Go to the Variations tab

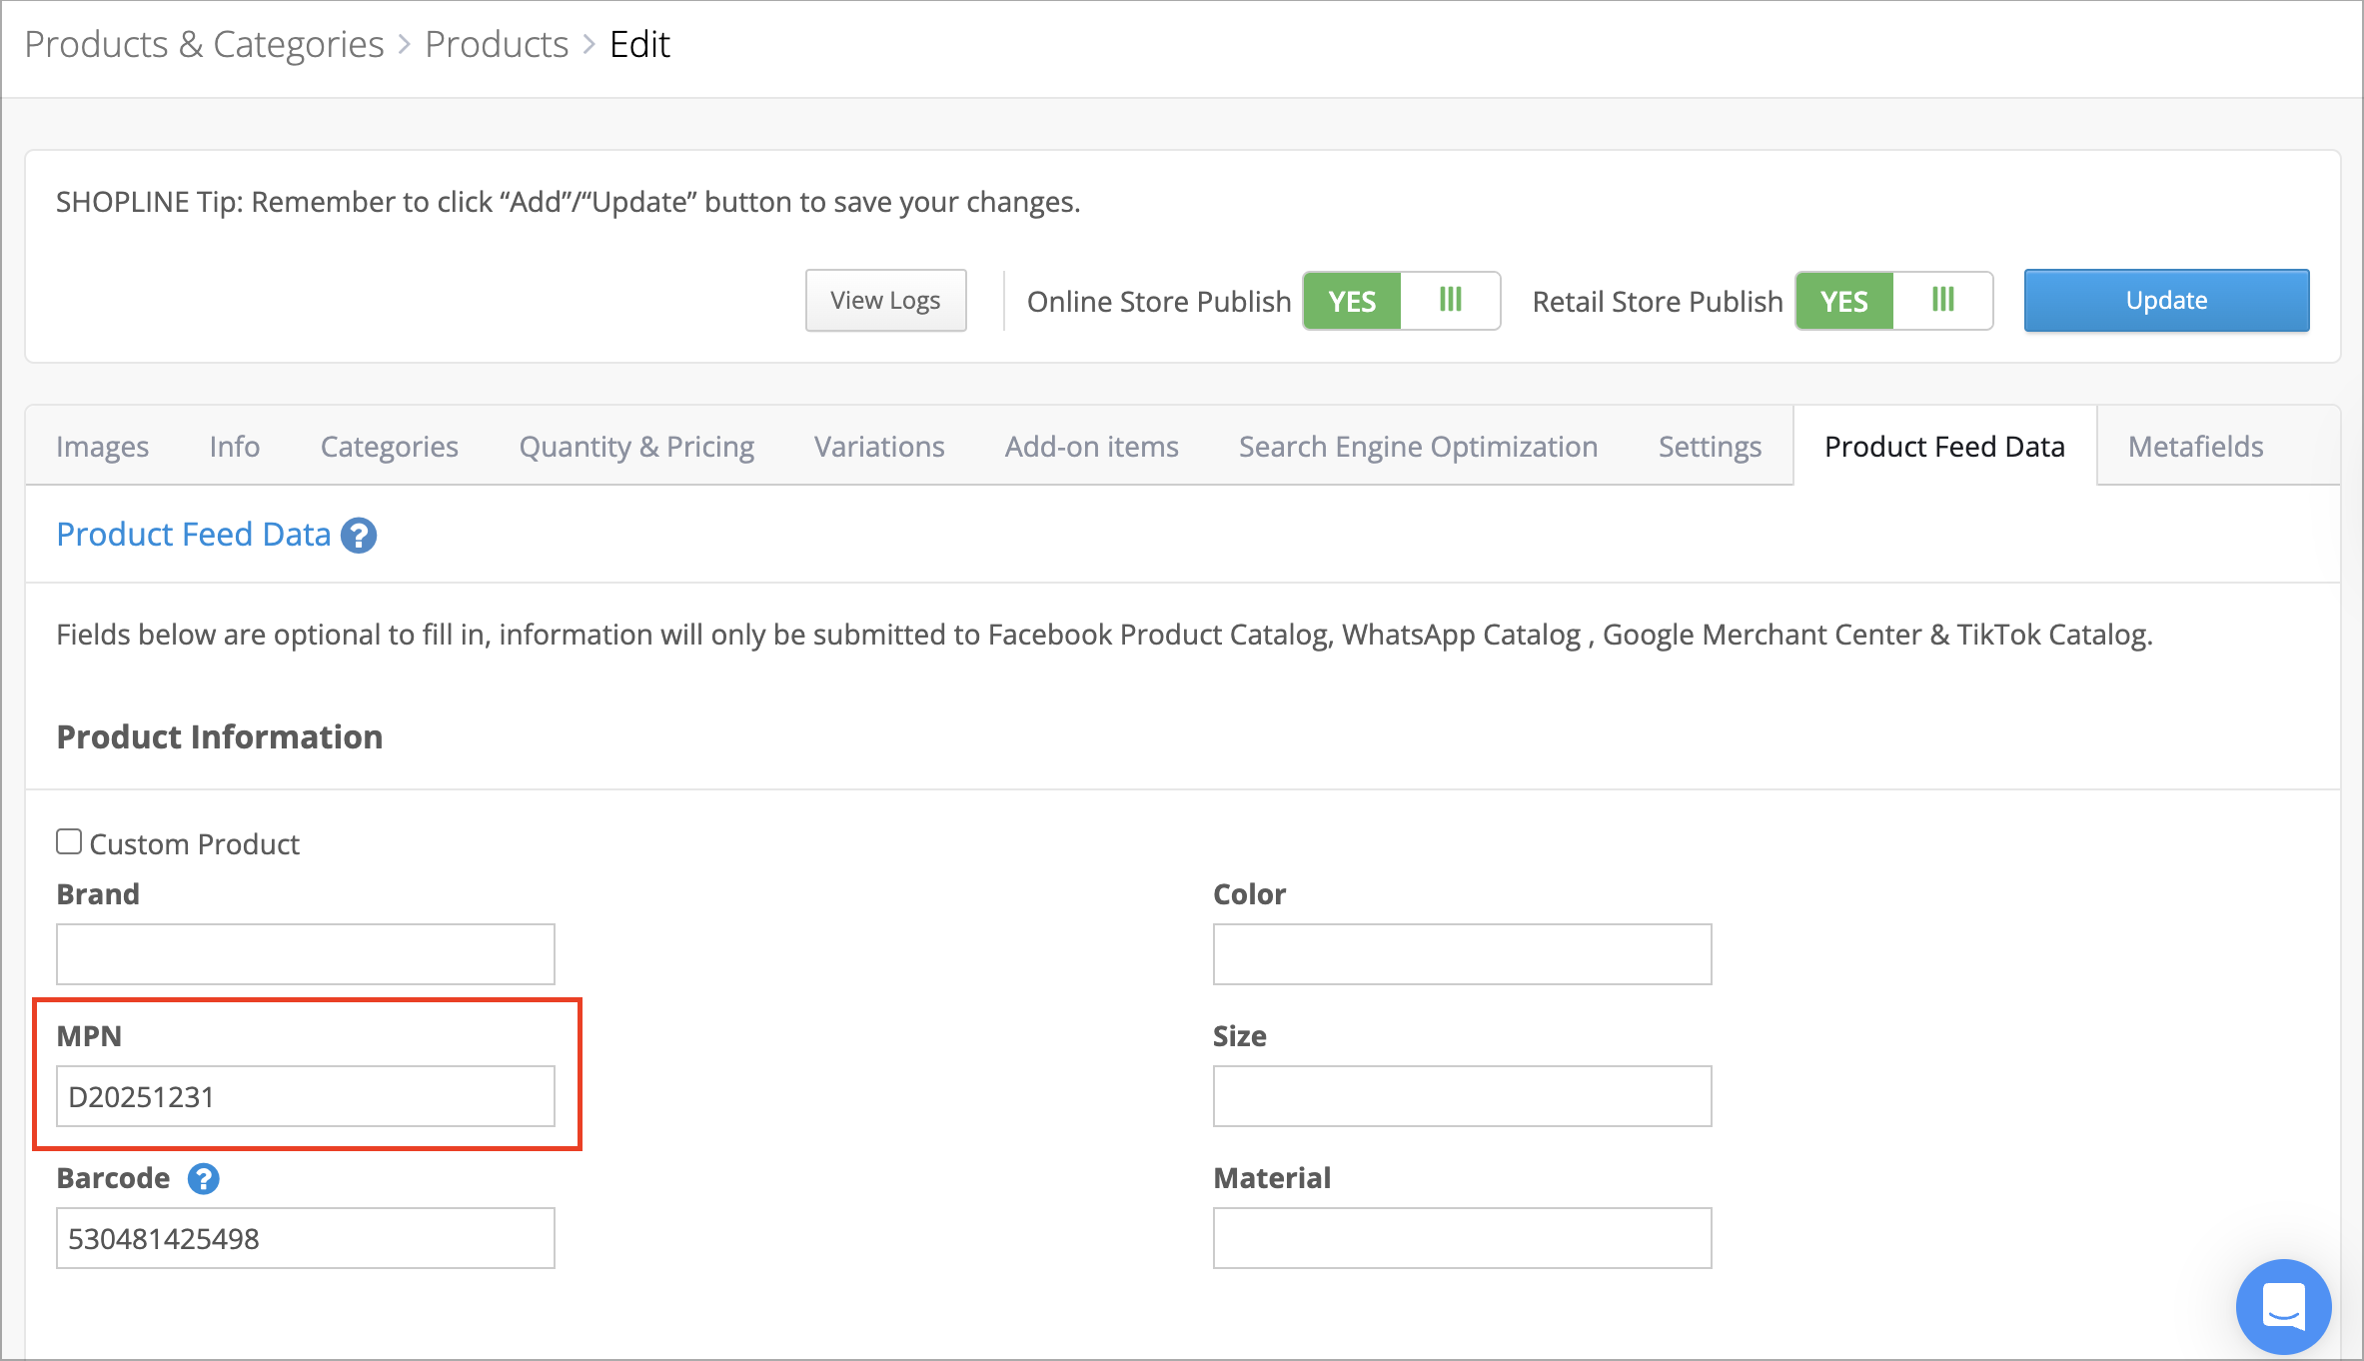coord(879,447)
